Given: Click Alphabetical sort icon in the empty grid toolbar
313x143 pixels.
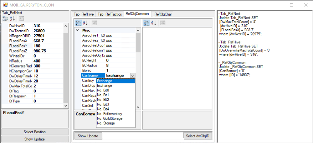Looking at the screenshot, I should click(x=153, y=23).
